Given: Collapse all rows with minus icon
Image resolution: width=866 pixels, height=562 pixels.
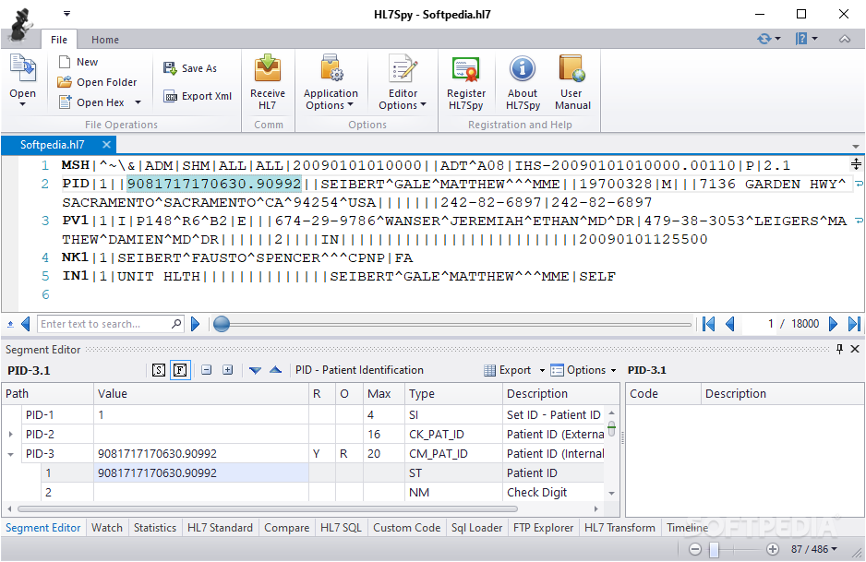Looking at the screenshot, I should point(207,370).
